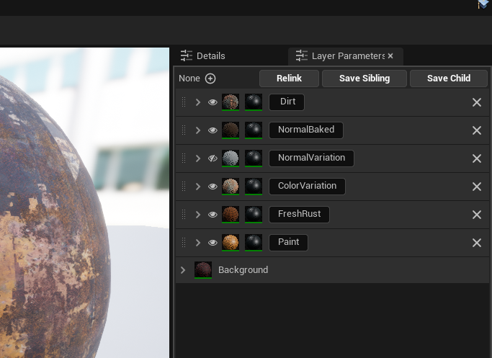Click the add-layer plus icon next to None
This screenshot has width=492, height=358.
click(210, 79)
